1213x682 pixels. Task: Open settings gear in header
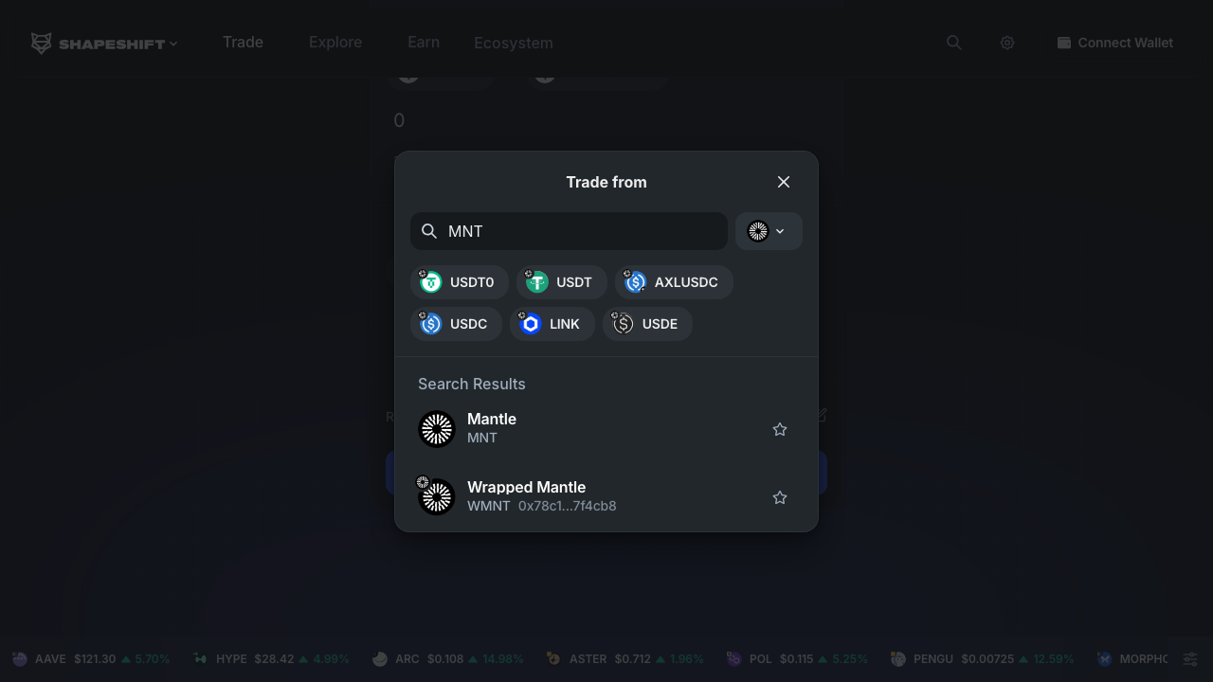tap(1007, 43)
